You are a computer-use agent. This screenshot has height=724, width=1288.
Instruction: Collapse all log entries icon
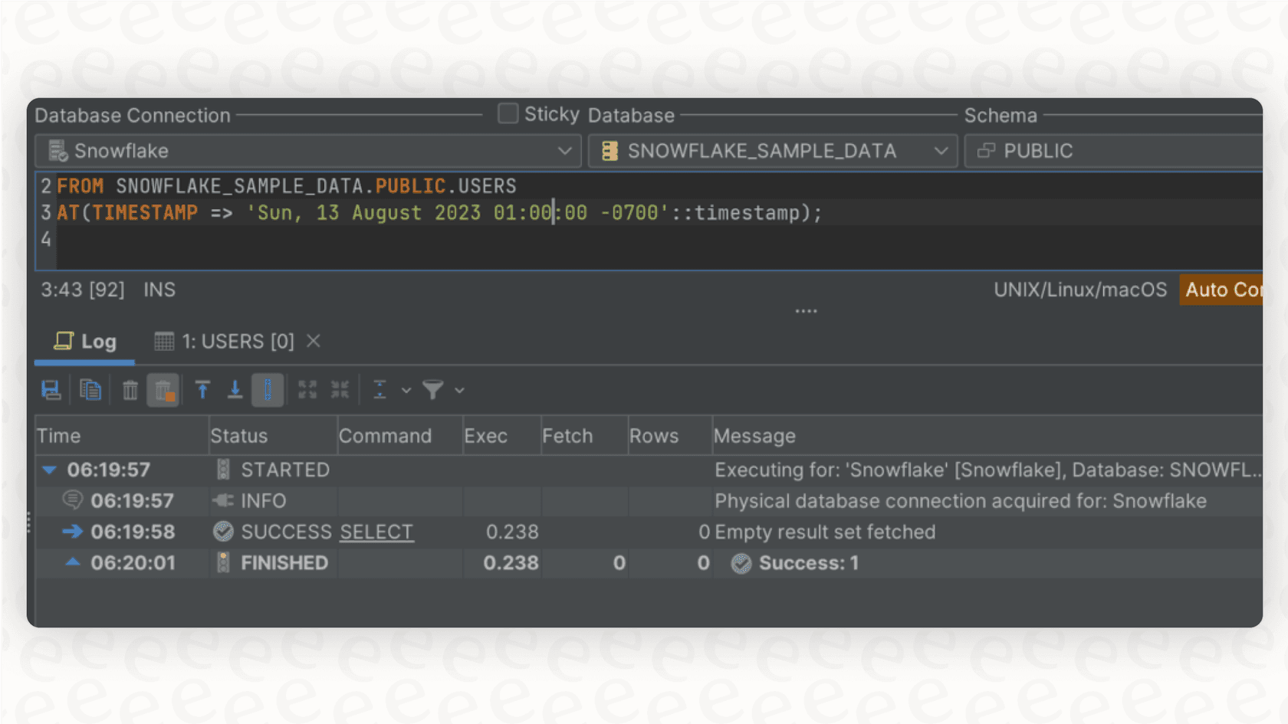point(340,389)
